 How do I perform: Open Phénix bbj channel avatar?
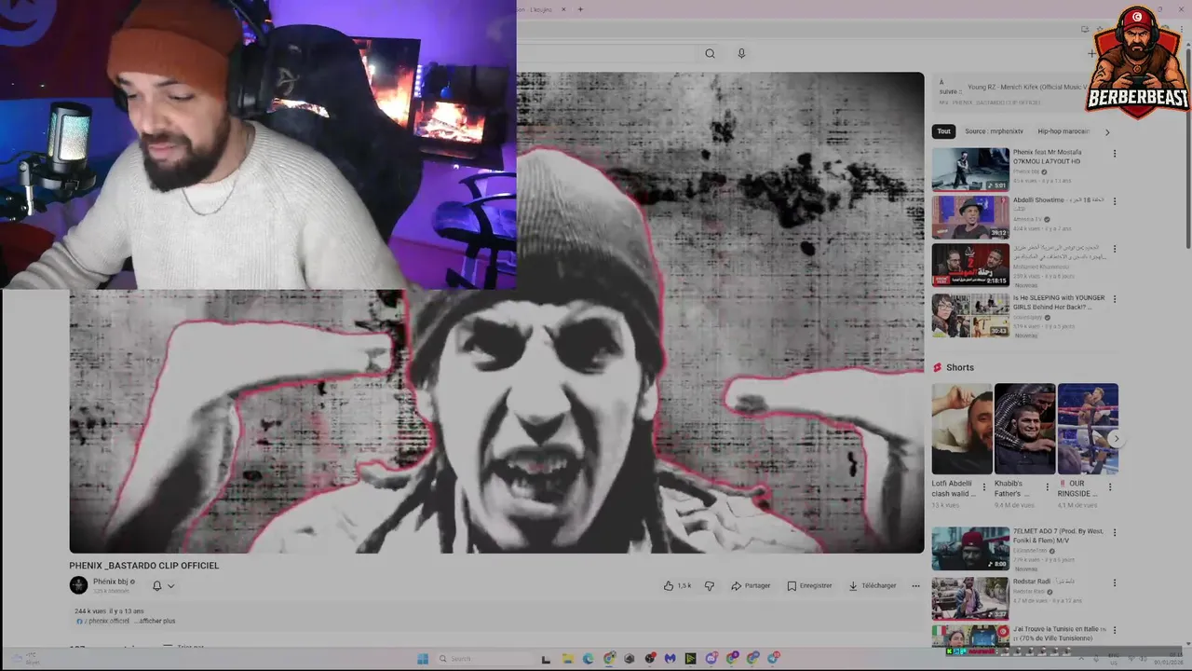pyautogui.click(x=78, y=585)
